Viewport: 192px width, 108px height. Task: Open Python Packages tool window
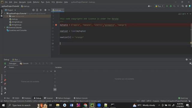(63, 98)
